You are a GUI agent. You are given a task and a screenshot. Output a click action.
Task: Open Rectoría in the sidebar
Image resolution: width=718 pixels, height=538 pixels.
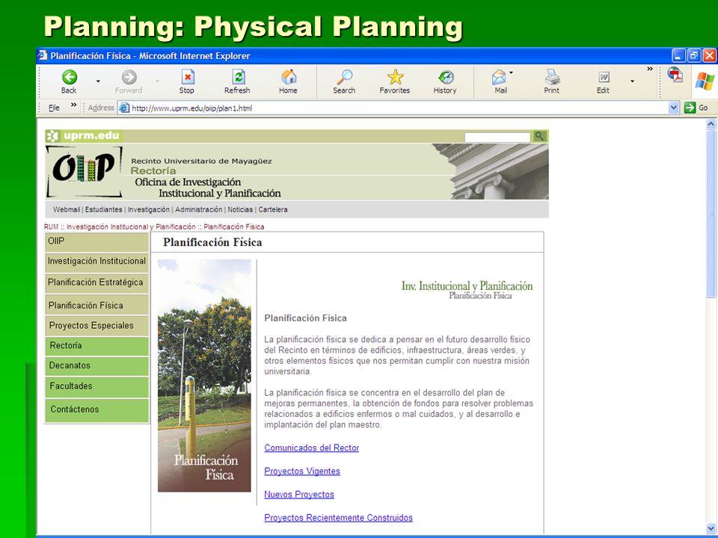(x=97, y=346)
